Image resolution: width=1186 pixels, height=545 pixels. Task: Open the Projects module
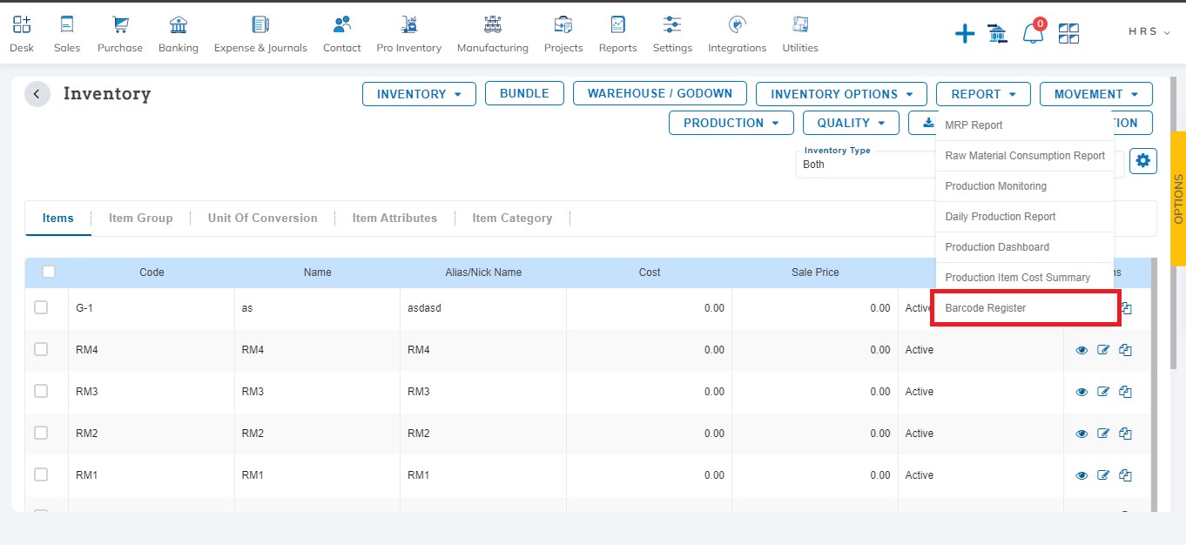click(x=563, y=35)
